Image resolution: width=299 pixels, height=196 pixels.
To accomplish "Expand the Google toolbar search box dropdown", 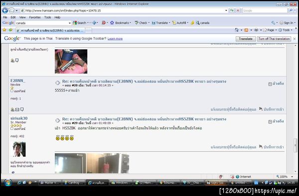I will tap(70, 23).
